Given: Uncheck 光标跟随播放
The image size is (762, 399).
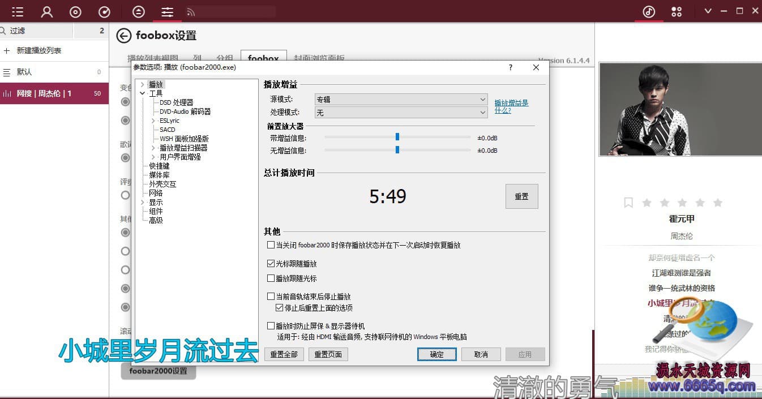Looking at the screenshot, I should [271, 264].
